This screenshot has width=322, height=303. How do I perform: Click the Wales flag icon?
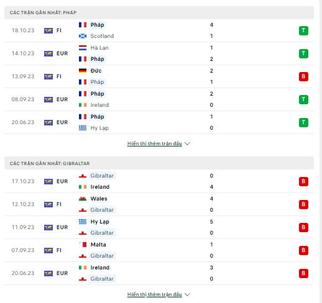pos(83,199)
